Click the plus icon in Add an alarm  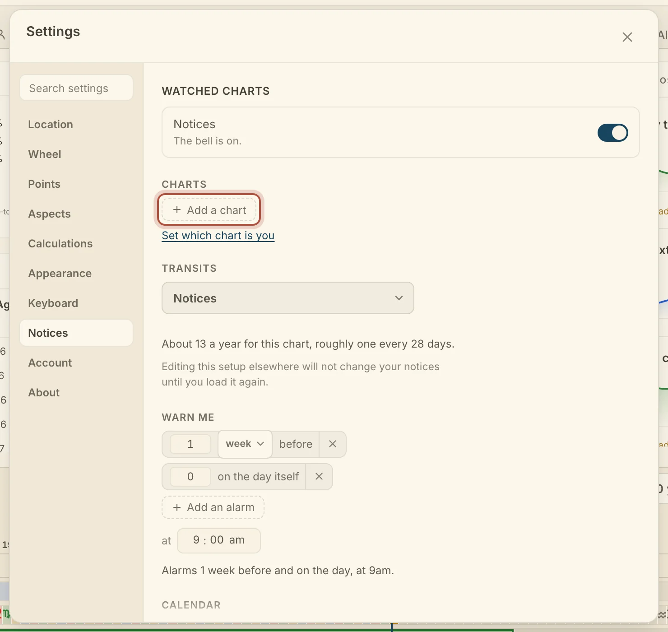tap(177, 507)
